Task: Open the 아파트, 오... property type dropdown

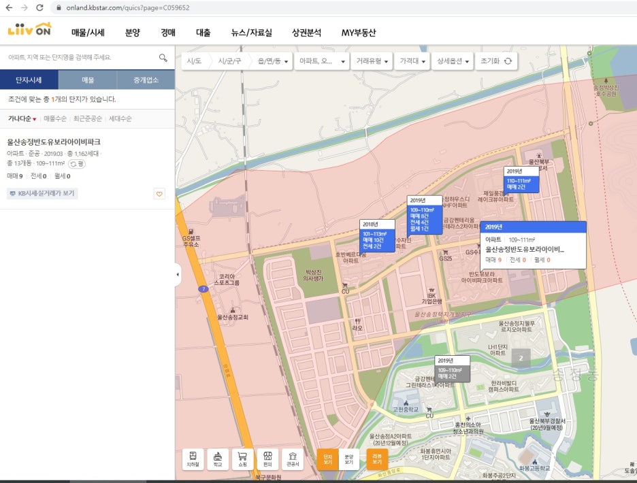Action: coord(322,61)
